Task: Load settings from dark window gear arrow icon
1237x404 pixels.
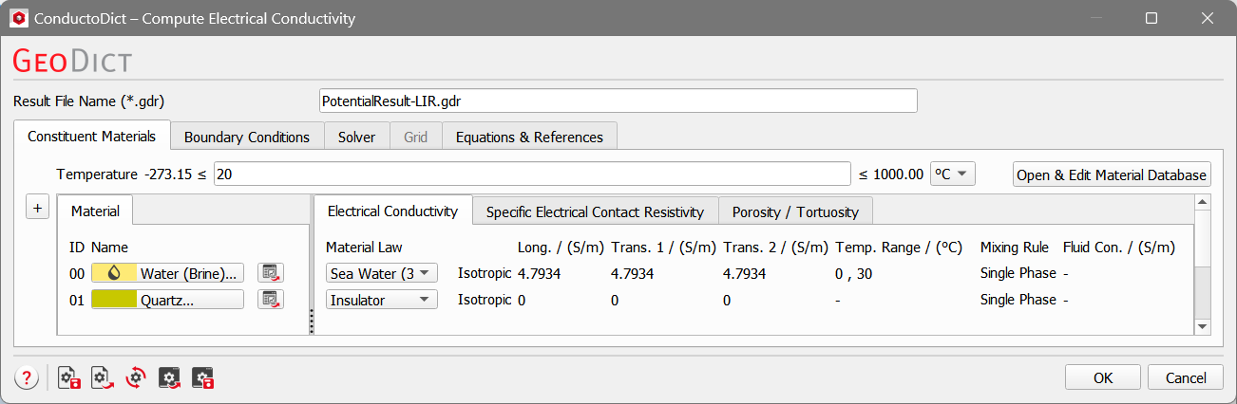Action: [169, 377]
